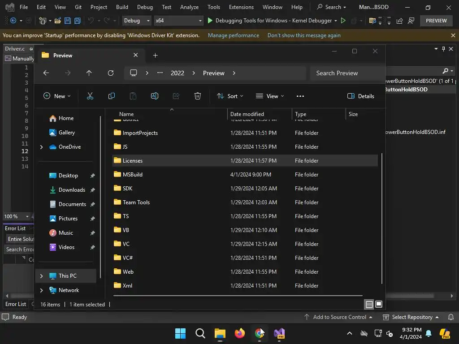The width and height of the screenshot is (459, 344).
Task: Click the PREVIEW button in Visual Studio
Action: [436, 21]
